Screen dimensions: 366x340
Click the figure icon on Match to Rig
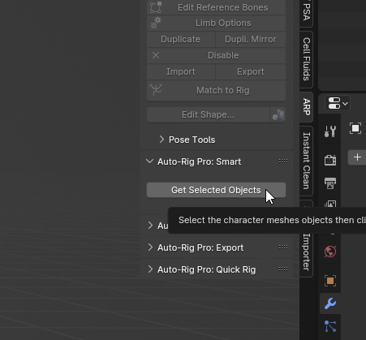coord(156,90)
